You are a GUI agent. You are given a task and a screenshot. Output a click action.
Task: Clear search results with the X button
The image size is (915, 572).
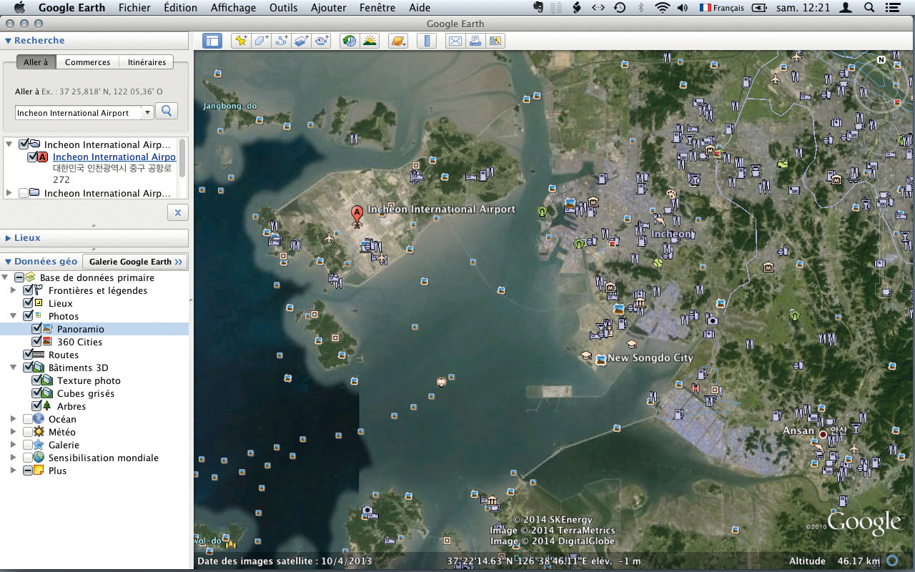click(x=178, y=212)
